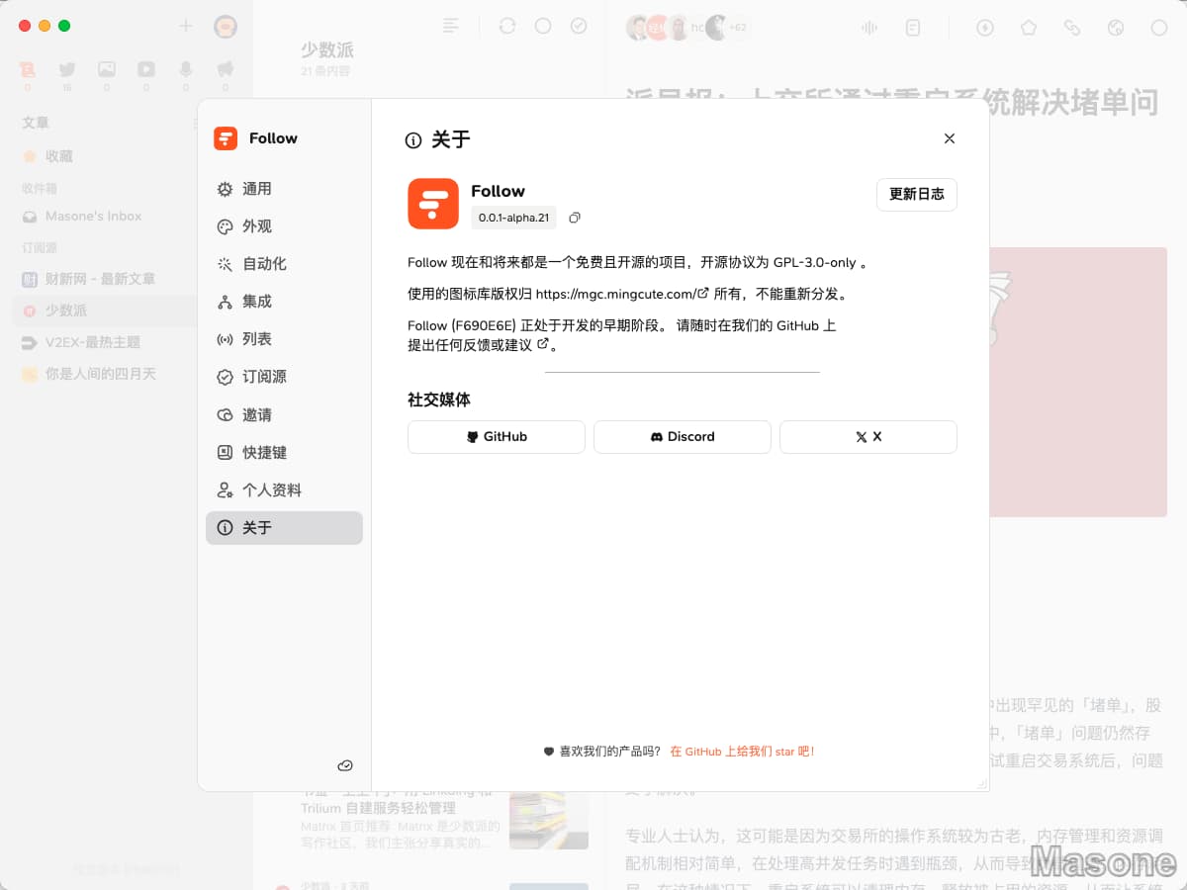The image size is (1187, 890).
Task: Click the 0.0.1-alpha.21 version badge
Action: pyautogui.click(x=513, y=218)
